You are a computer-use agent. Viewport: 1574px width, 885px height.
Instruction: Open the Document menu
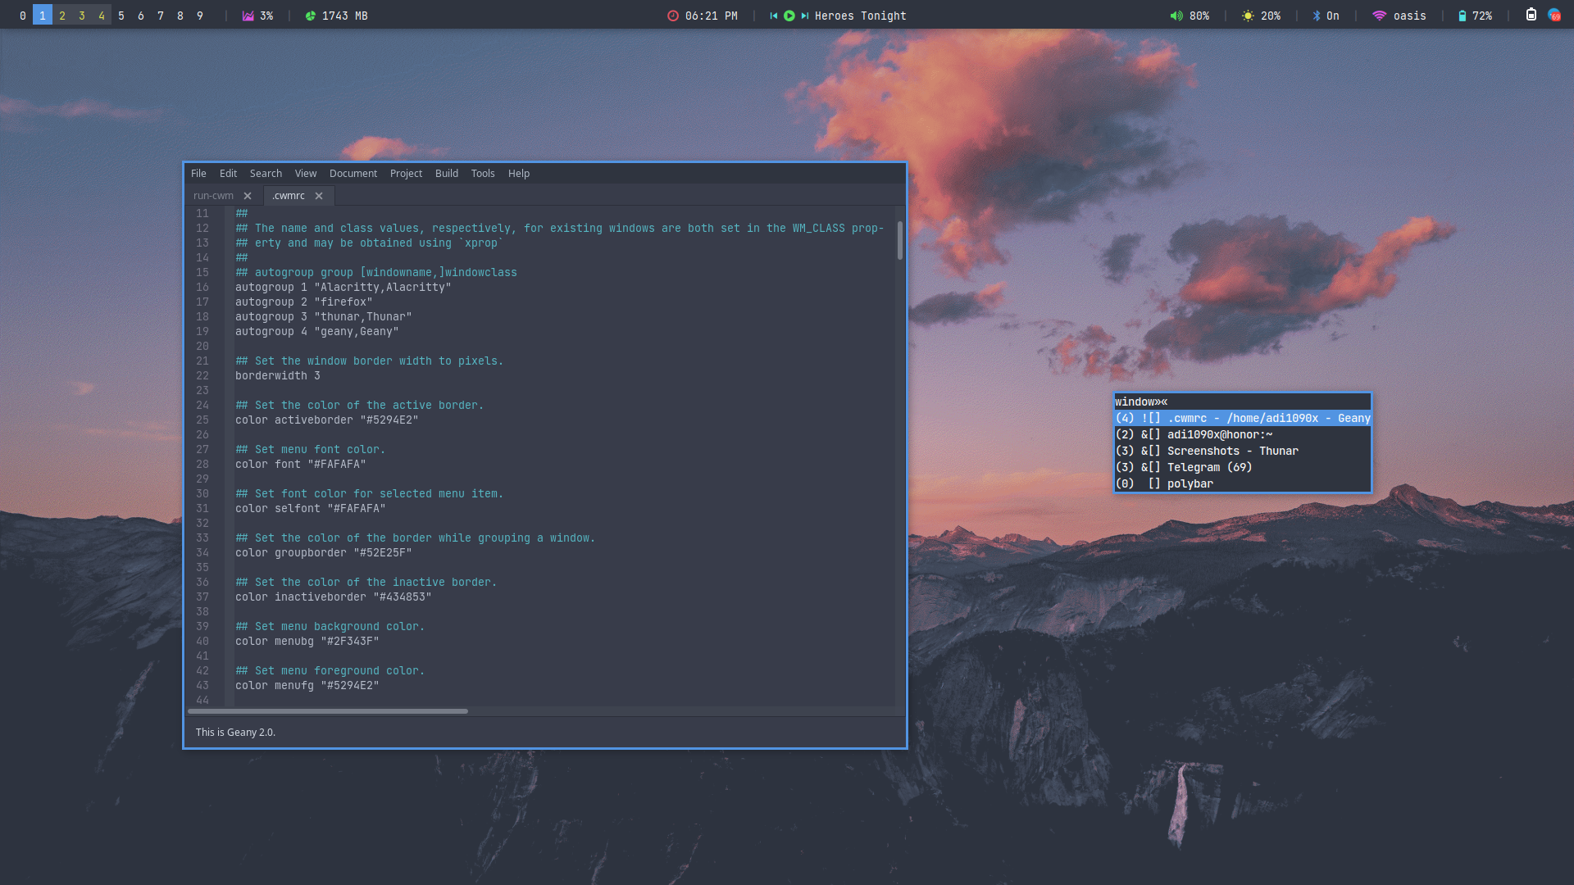[x=353, y=174]
